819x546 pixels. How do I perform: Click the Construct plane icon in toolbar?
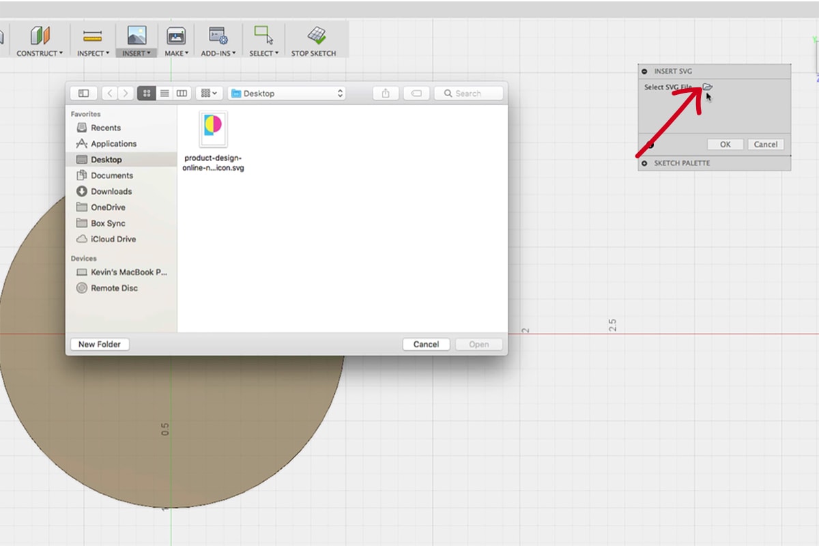[x=40, y=36]
